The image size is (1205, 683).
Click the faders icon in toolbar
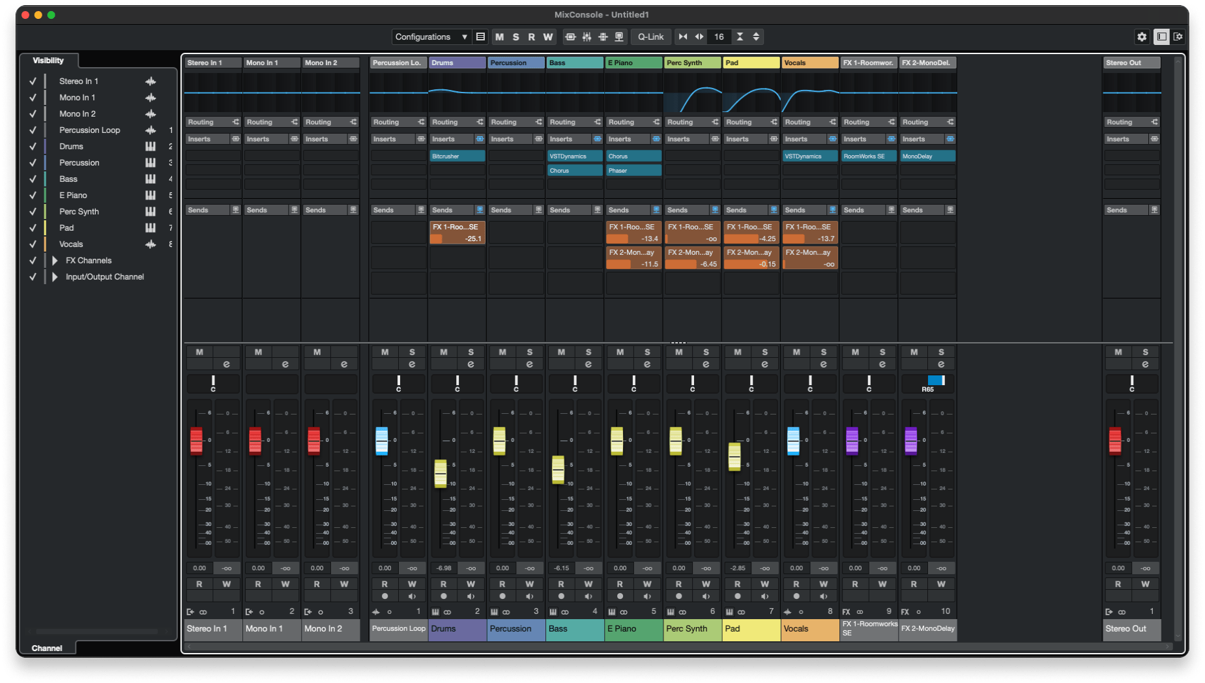point(587,37)
